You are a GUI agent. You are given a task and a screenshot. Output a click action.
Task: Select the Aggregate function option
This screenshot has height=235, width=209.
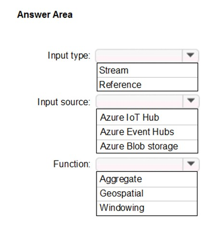point(147,179)
